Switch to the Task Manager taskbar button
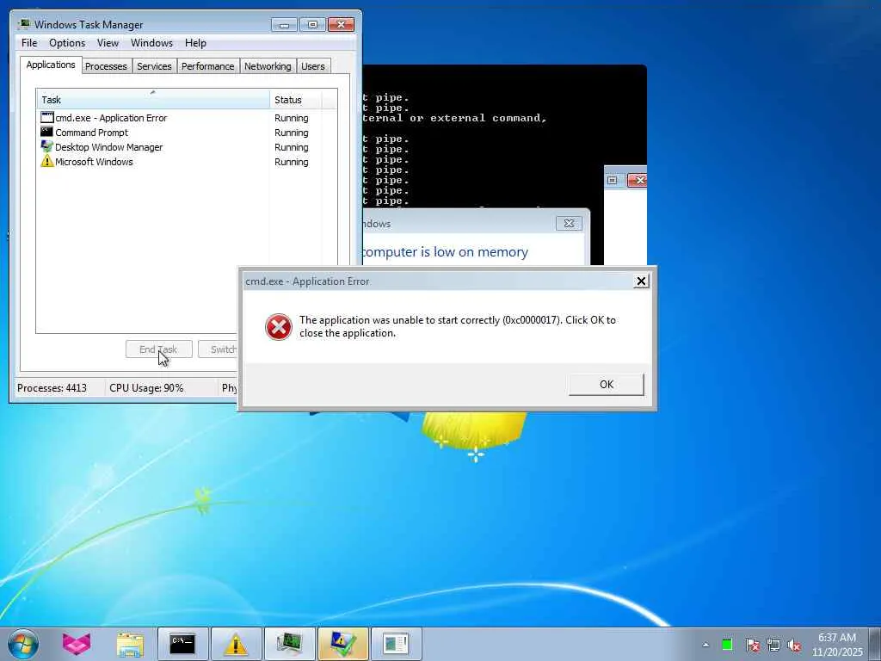881x661 pixels. (x=289, y=644)
